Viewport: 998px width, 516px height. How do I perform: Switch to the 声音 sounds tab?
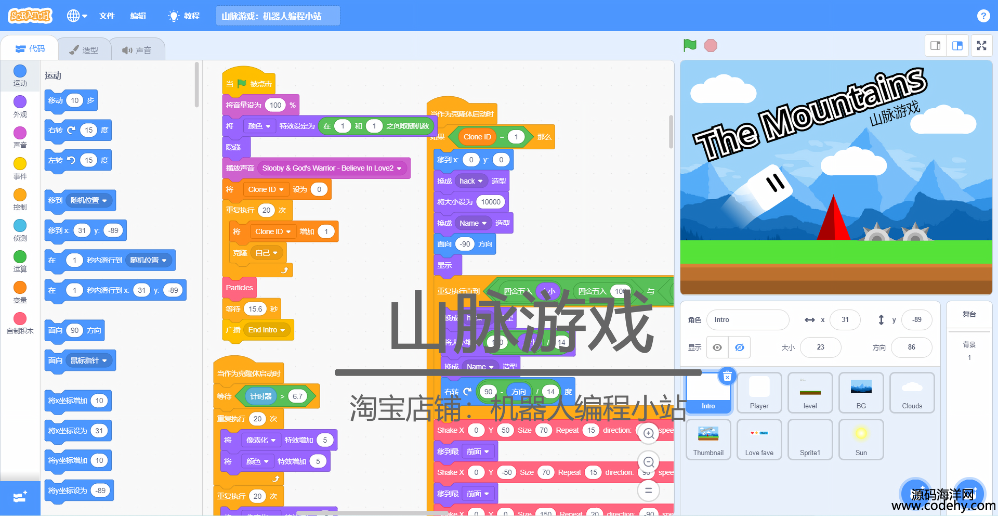click(137, 50)
